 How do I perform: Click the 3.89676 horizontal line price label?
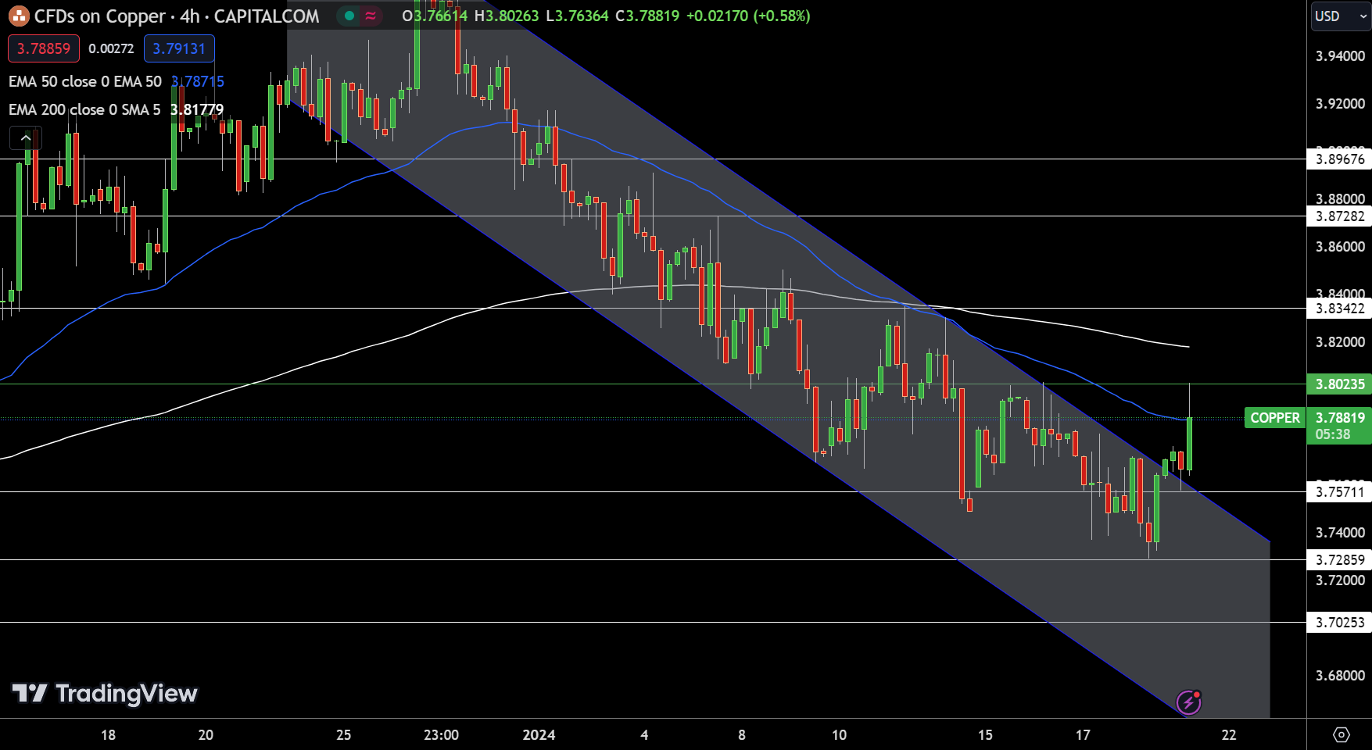(1339, 159)
